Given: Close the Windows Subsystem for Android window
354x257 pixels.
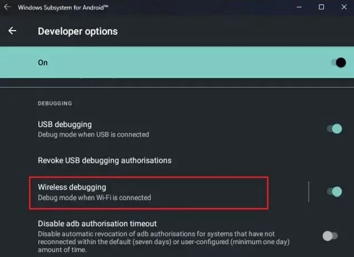Looking at the screenshot, I should point(344,7).
